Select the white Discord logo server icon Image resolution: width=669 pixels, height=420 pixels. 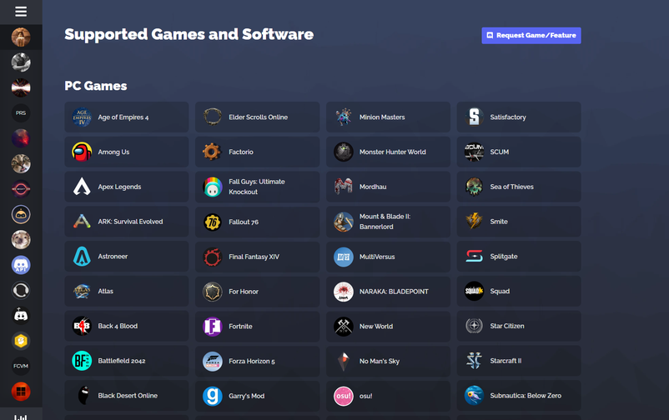pos(21,316)
